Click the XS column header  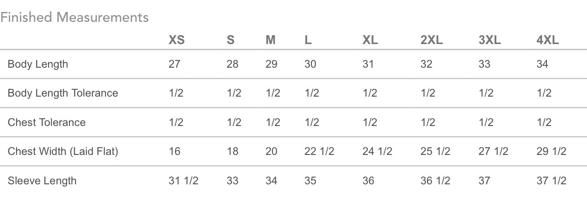(177, 40)
